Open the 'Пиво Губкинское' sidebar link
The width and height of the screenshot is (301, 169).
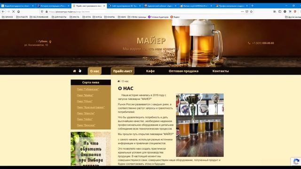(88, 89)
